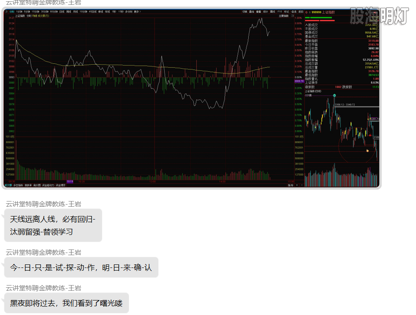The height and width of the screenshot is (315, 416).
Task: Click the 切换 toolbar button
Action: pyautogui.click(x=245, y=12)
